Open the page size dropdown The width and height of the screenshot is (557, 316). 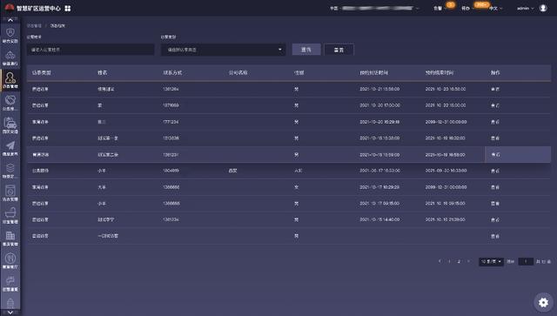[x=491, y=262]
